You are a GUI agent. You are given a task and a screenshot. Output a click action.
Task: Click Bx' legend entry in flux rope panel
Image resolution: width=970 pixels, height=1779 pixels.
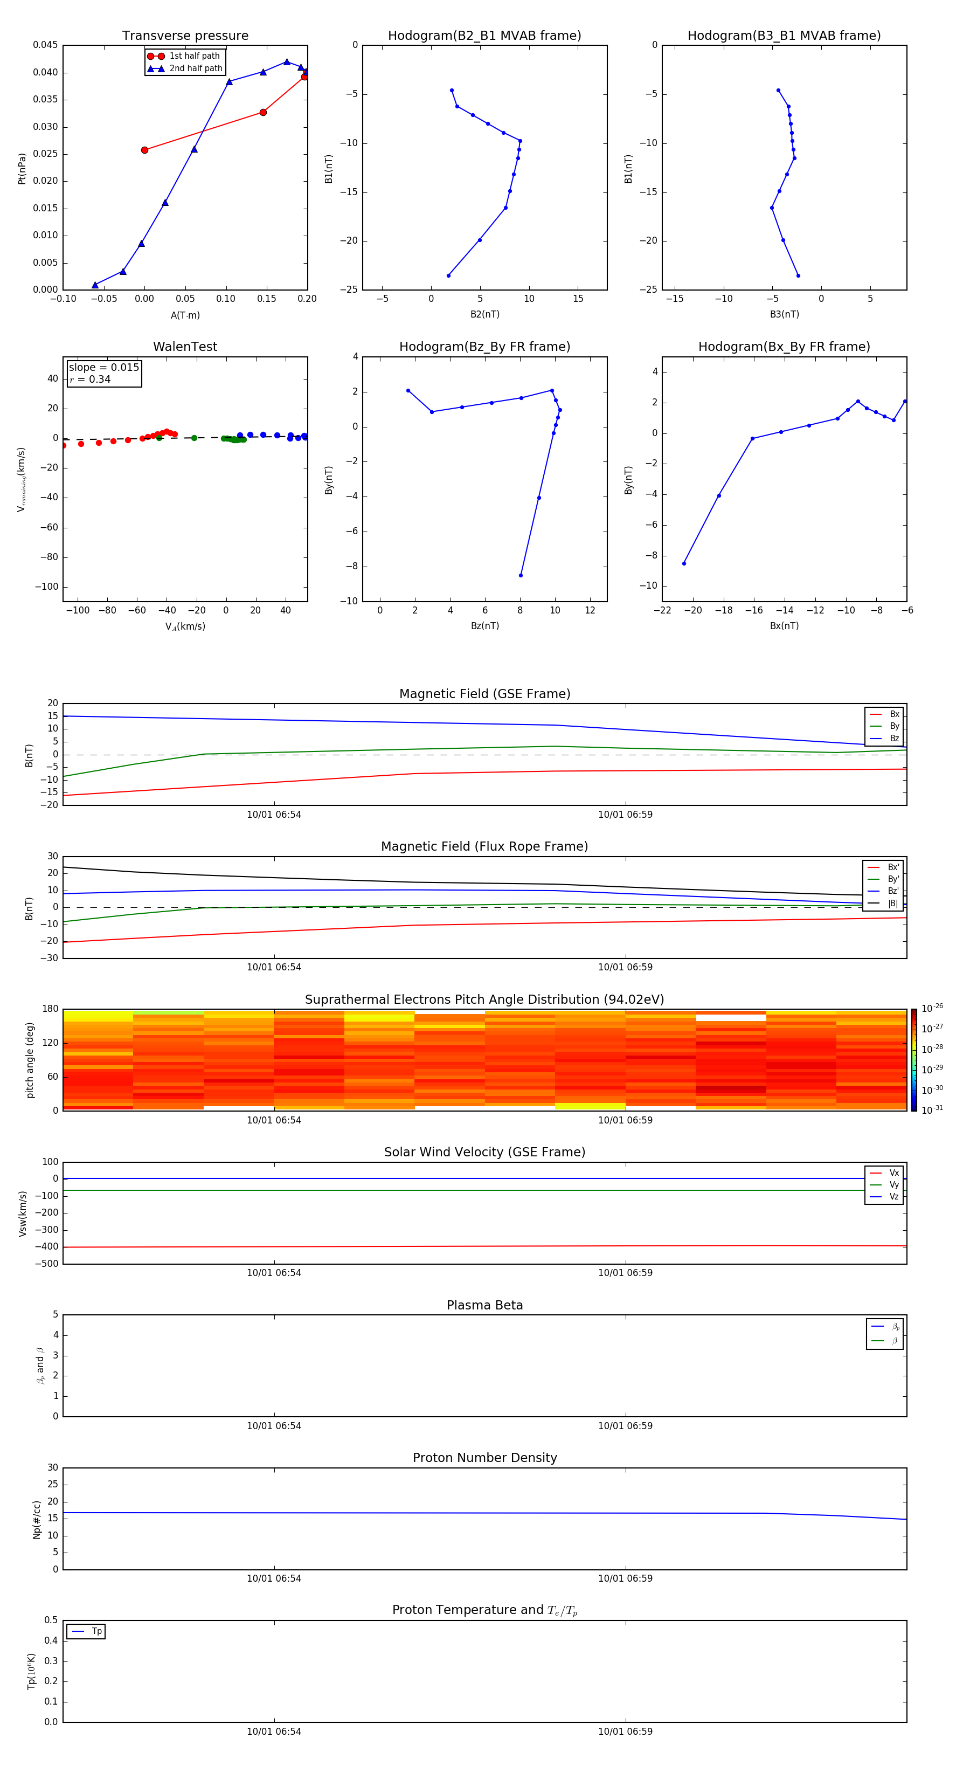[x=883, y=867]
